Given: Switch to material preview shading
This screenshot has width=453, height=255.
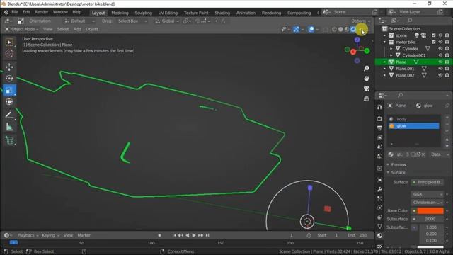Looking at the screenshot, I should 347,29.
